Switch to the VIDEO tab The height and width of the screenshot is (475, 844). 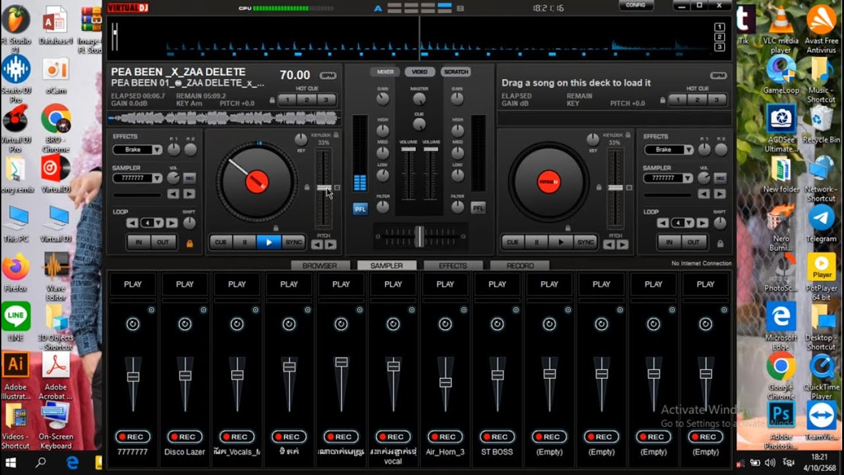point(420,72)
